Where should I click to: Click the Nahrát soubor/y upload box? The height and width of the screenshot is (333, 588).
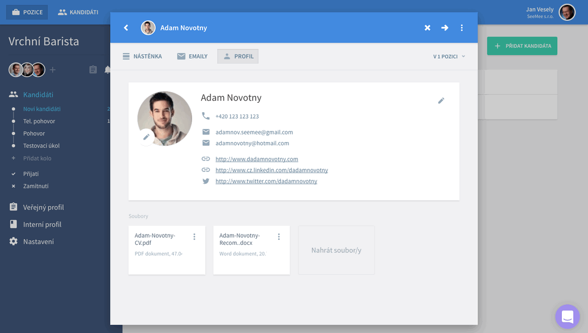(336, 250)
